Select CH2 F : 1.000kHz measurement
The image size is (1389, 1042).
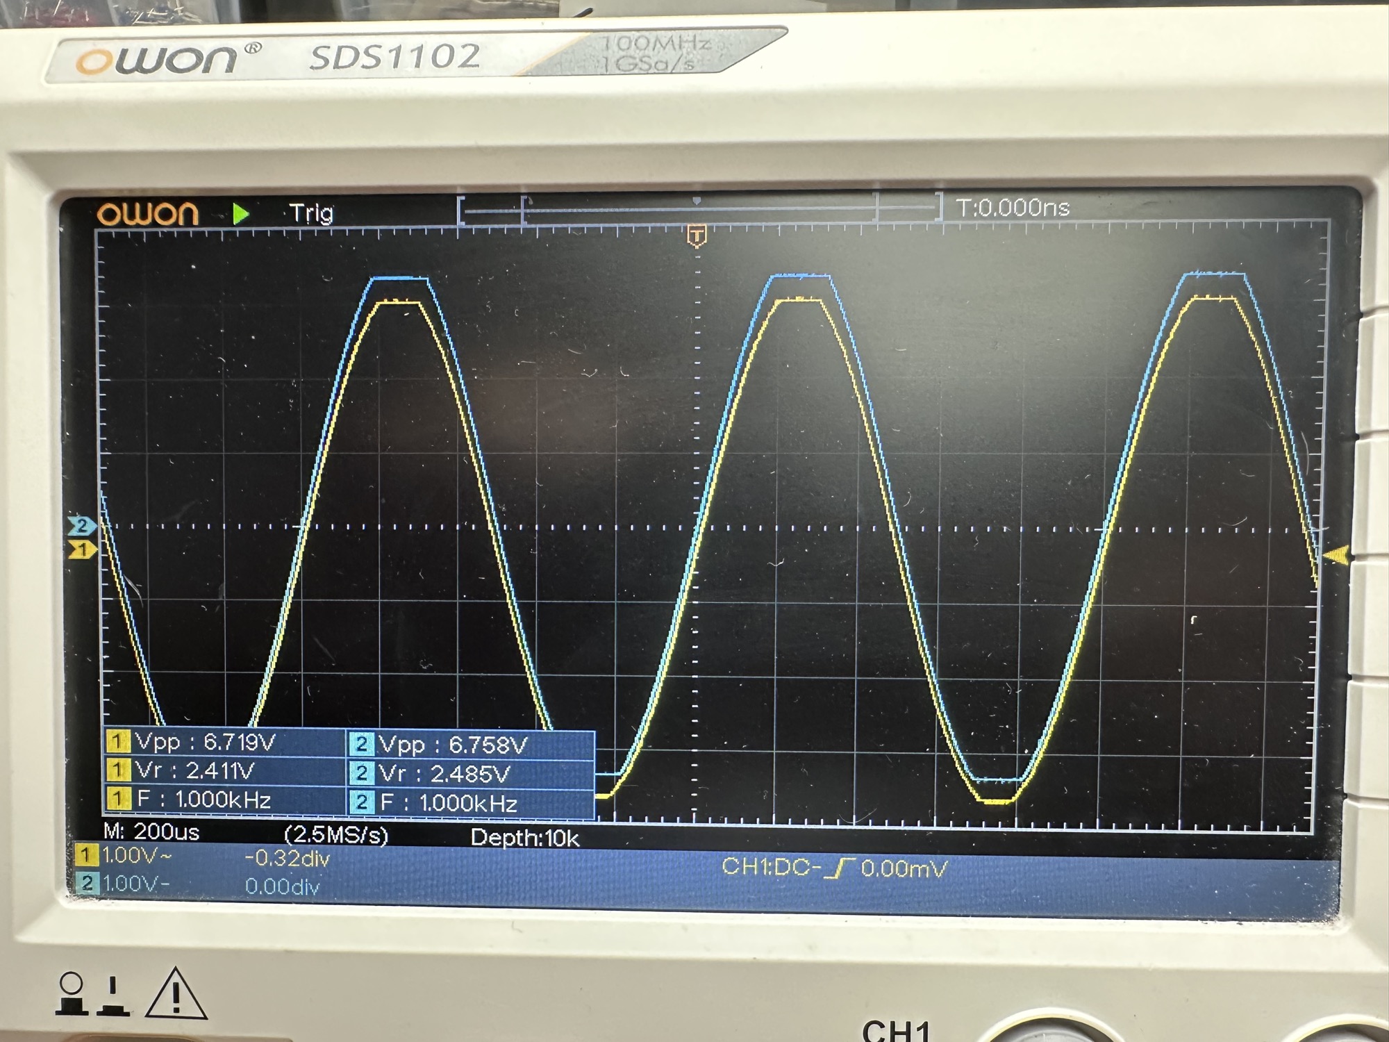[x=471, y=804]
